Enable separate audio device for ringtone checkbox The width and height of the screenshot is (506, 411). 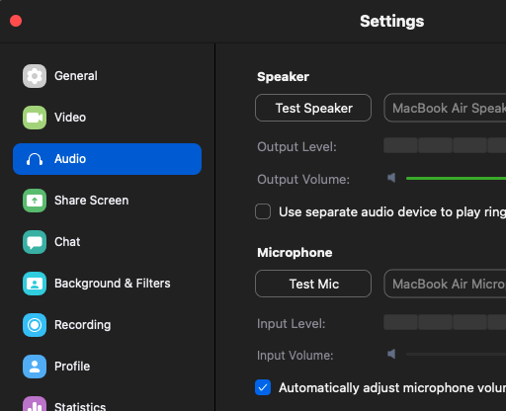(263, 211)
